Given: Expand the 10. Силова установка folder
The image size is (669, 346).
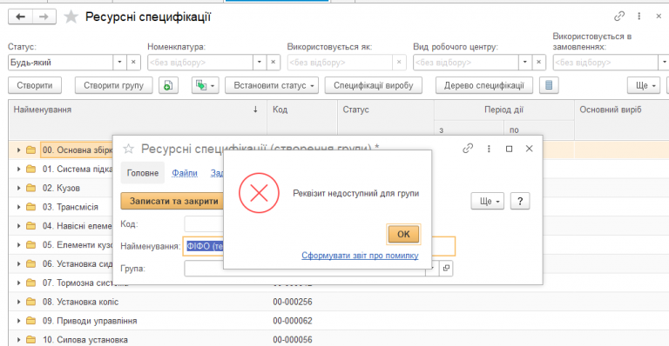Looking at the screenshot, I should click(18, 340).
